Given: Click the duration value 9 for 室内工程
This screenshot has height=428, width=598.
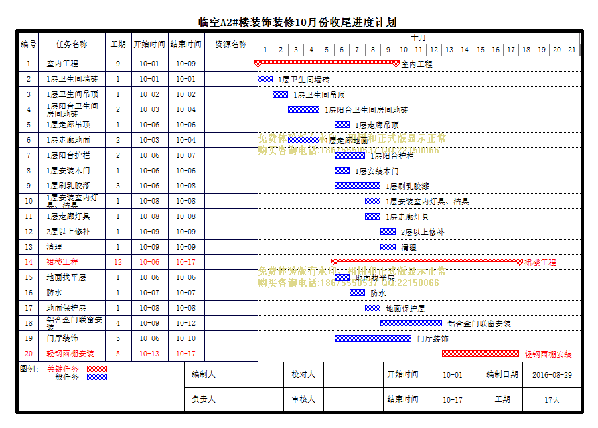Looking at the screenshot, I should [x=118, y=64].
